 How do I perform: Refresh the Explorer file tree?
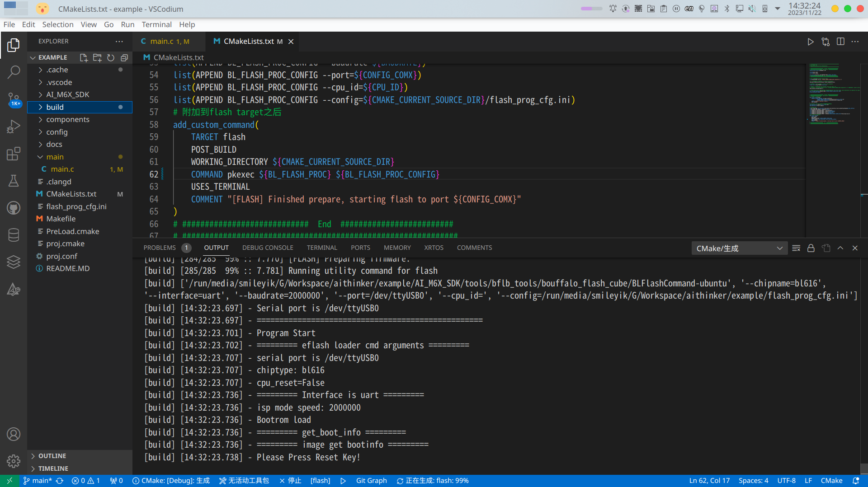[x=111, y=57]
